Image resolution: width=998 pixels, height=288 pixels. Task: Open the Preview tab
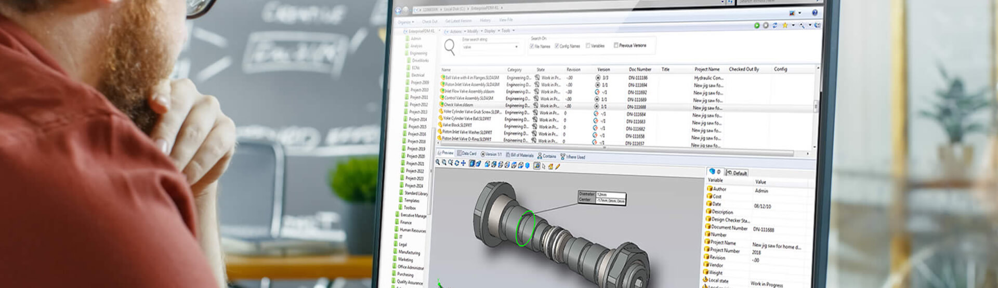click(445, 153)
